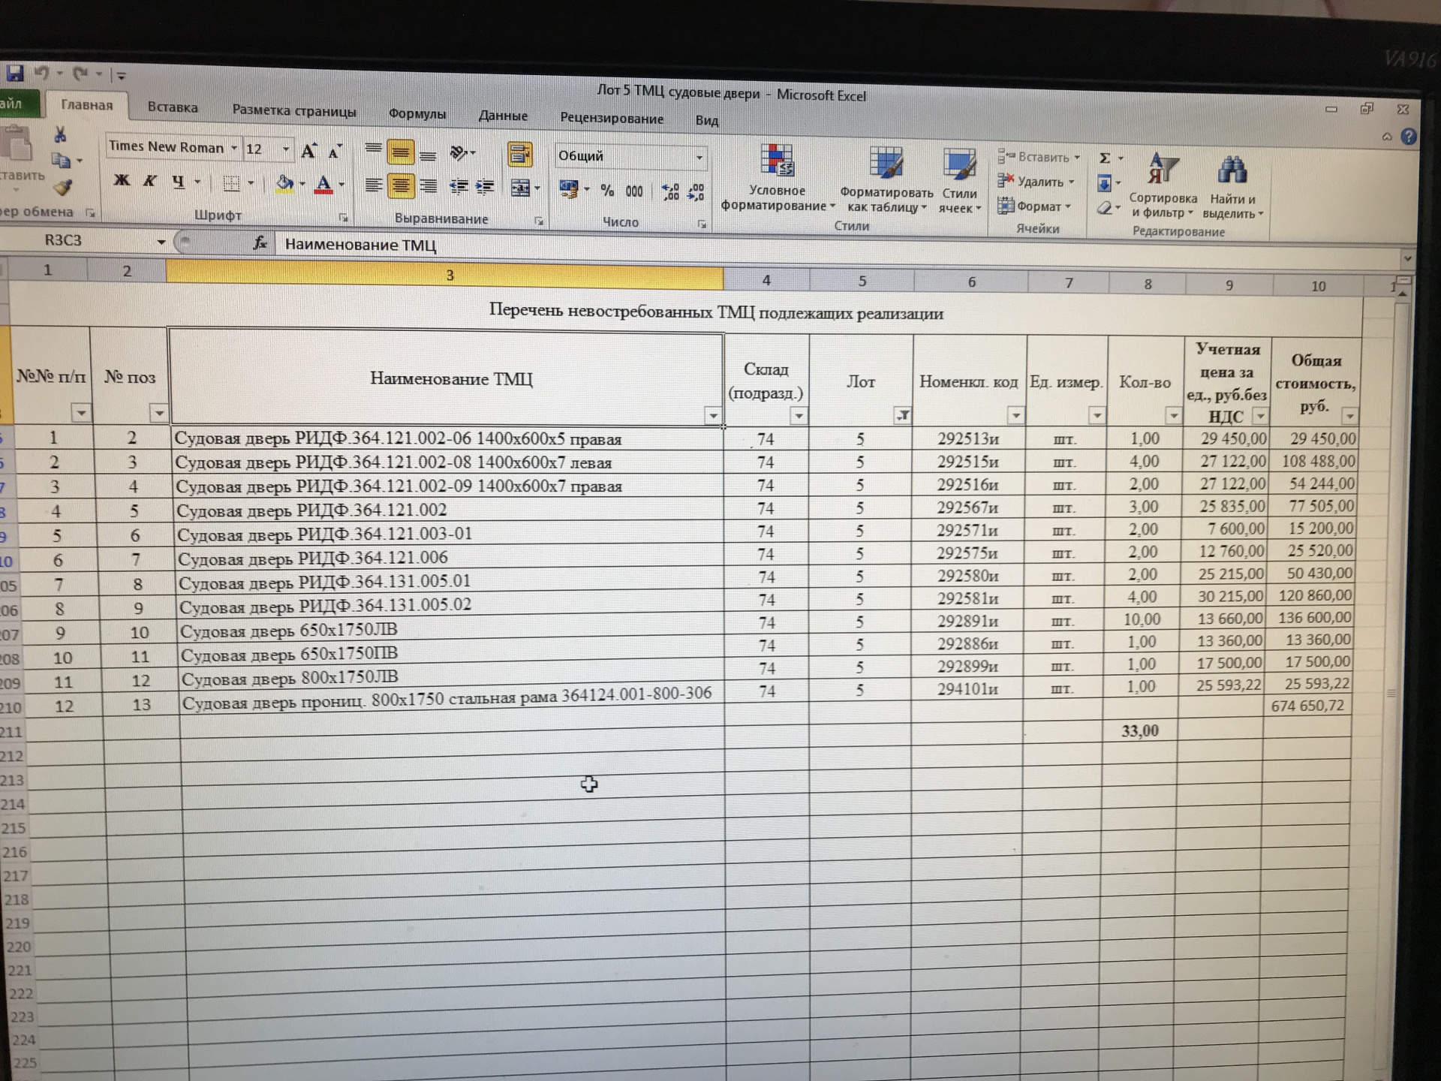Viewport: 1441px width, 1081px height.
Task: Click the Удалить cells button
Action: tap(1039, 182)
